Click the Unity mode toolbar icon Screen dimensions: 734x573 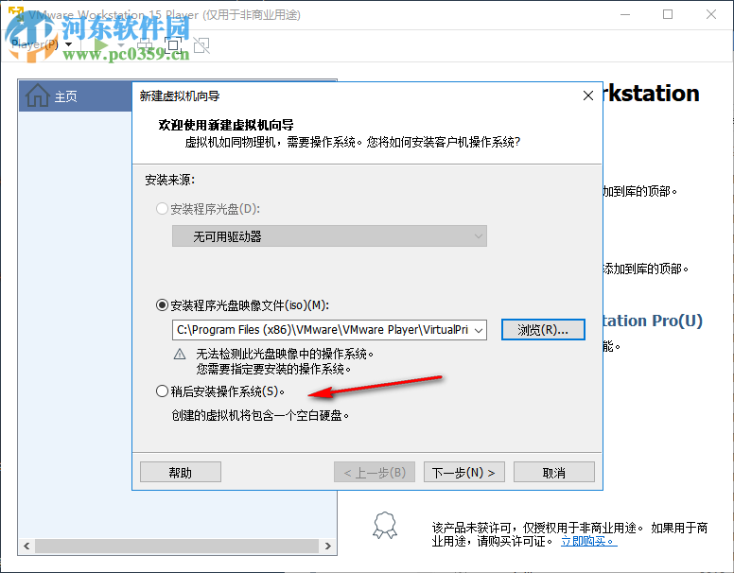point(201,45)
